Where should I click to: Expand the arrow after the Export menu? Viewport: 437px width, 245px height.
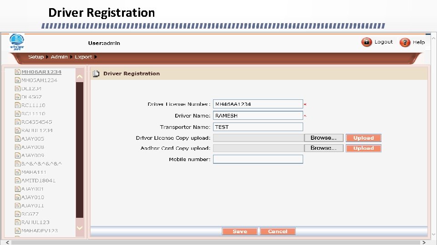[96, 57]
